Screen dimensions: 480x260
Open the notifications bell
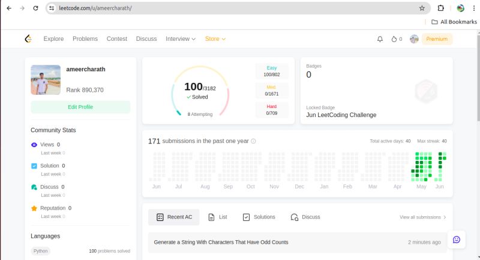[x=380, y=39]
